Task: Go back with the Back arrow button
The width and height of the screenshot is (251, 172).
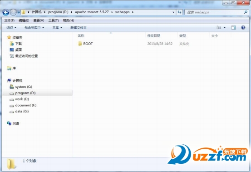Action: [x=6, y=12]
